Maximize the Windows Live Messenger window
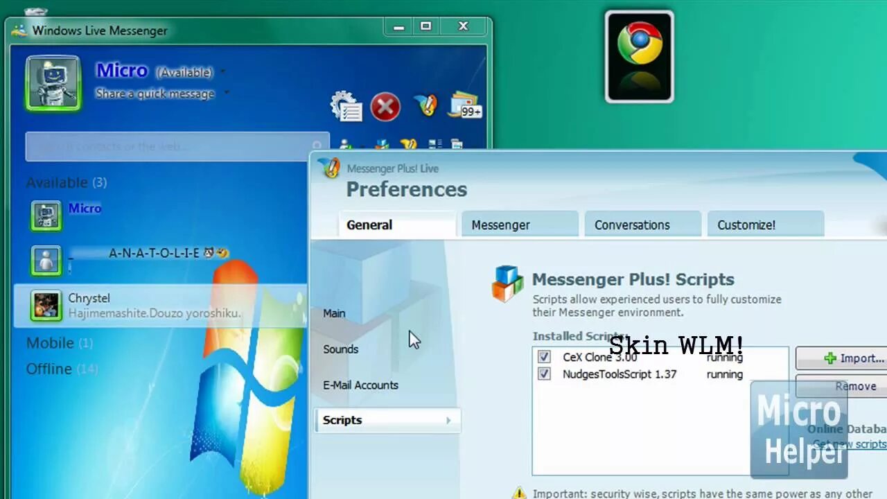 425,27
